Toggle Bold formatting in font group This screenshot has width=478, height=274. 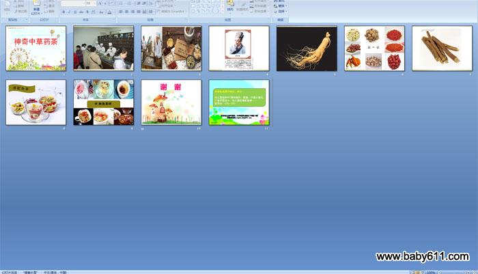(64, 12)
